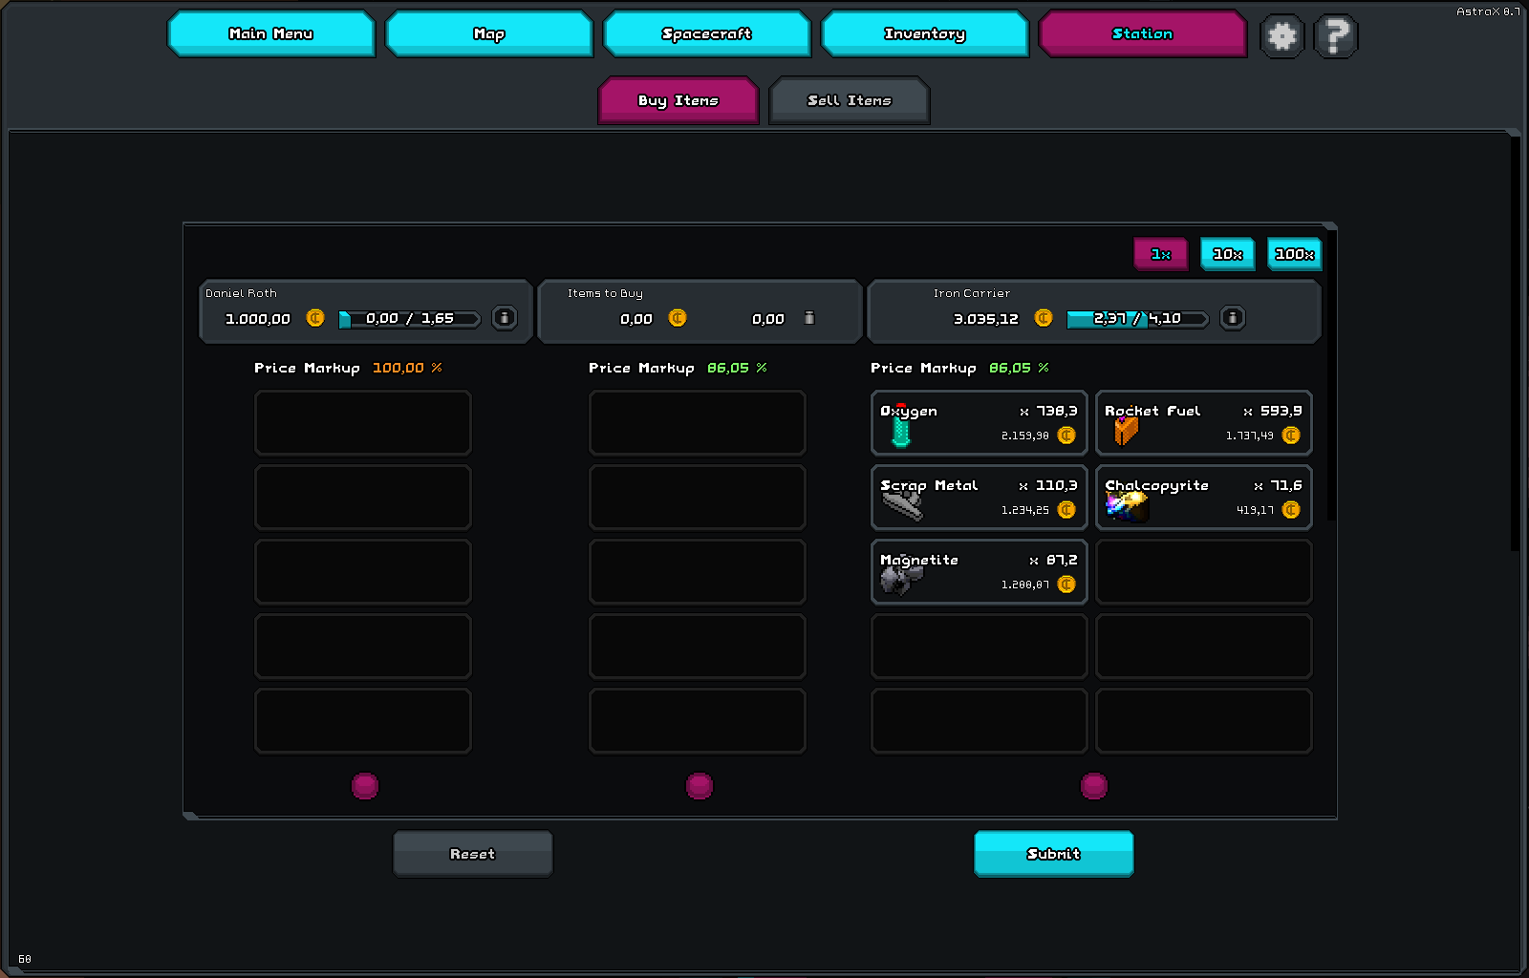Open the Spacecraft tab
The image size is (1529, 978).
click(x=706, y=33)
